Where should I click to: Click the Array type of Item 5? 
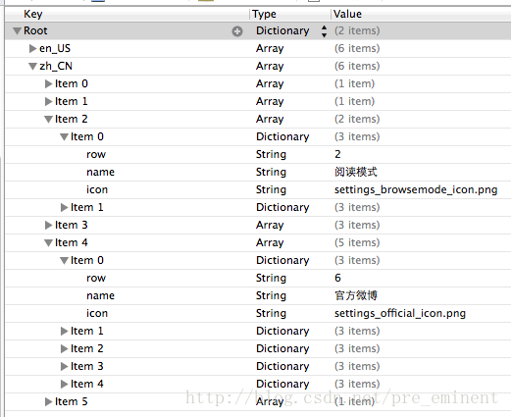270,402
